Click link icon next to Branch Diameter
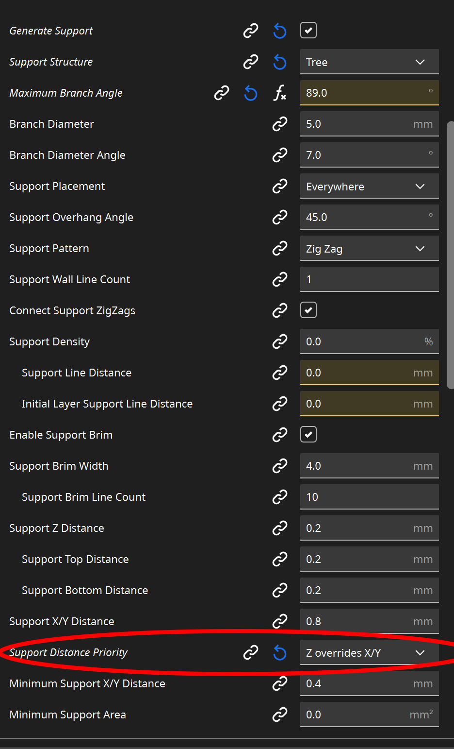Screen dimensions: 454x749 point(280,124)
